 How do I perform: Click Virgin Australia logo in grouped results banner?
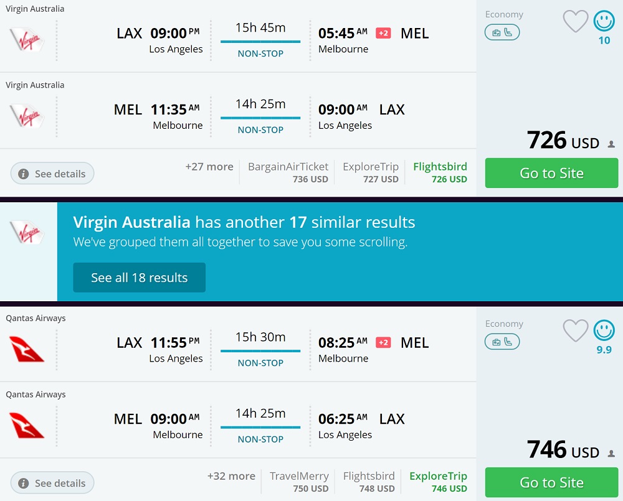(27, 232)
